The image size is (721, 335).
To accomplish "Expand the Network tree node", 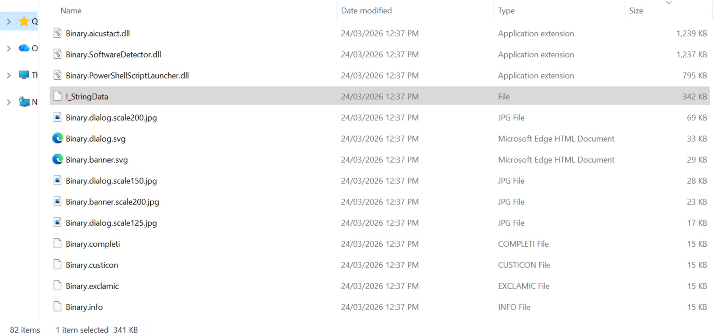I will (x=9, y=102).
